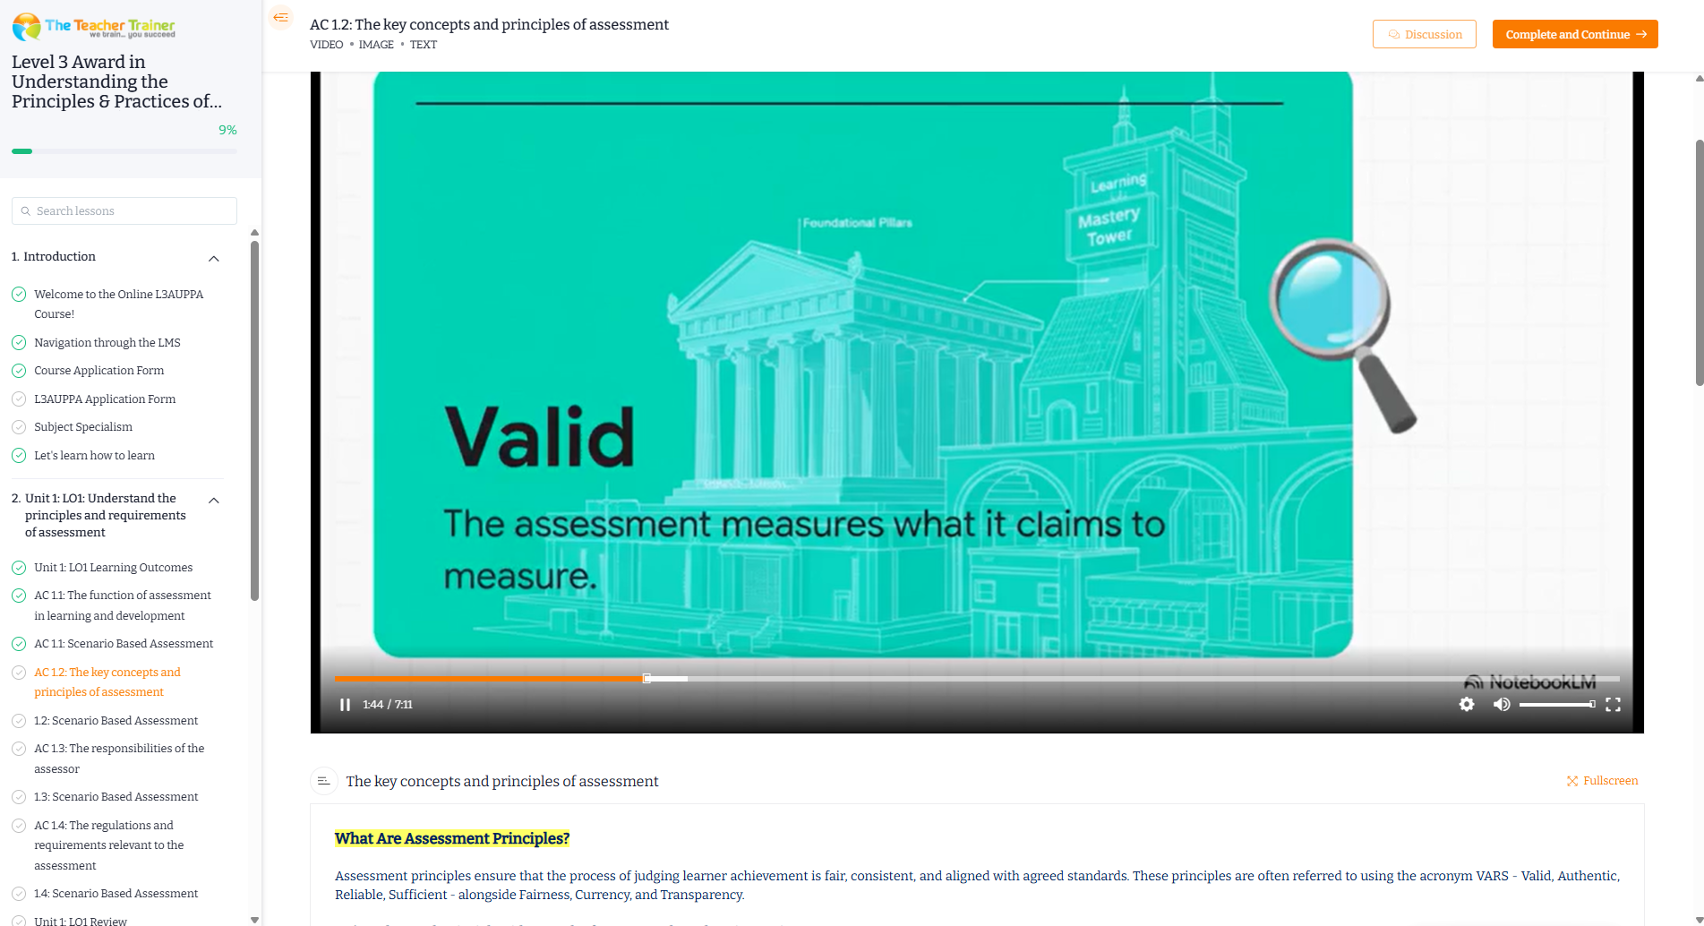Open 1.2: Scenario Based Assessment
The height and width of the screenshot is (926, 1704).
click(x=116, y=721)
